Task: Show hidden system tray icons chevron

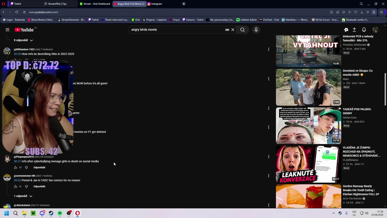Action: pyautogui.click(x=333, y=213)
